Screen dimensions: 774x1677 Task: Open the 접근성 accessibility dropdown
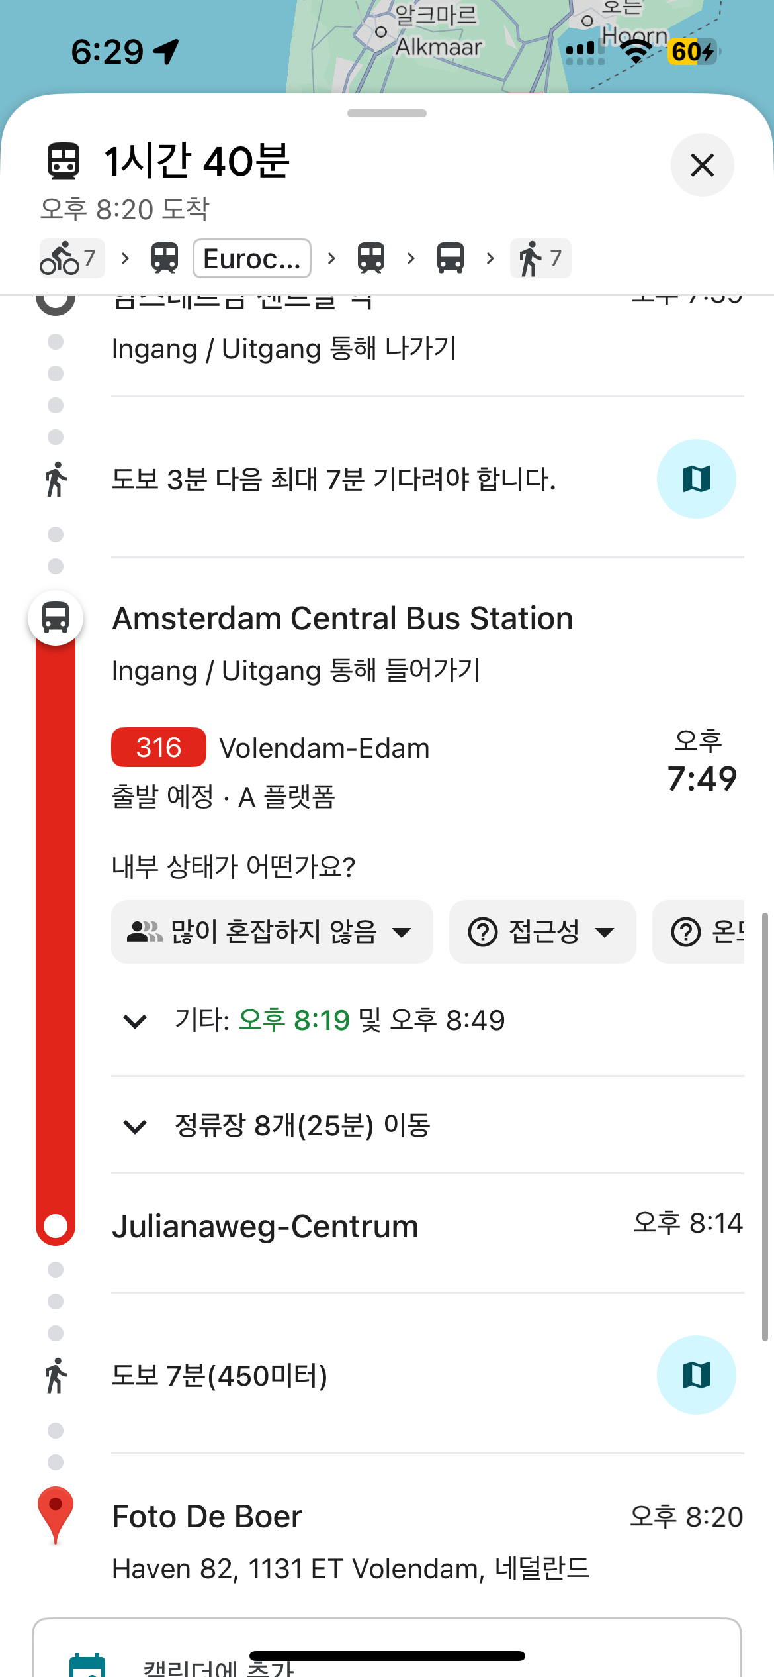tap(542, 932)
